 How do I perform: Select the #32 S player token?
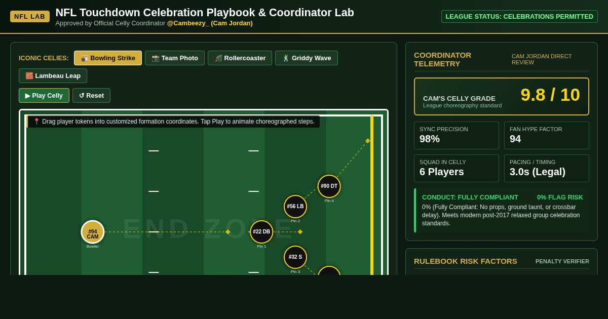(295, 257)
